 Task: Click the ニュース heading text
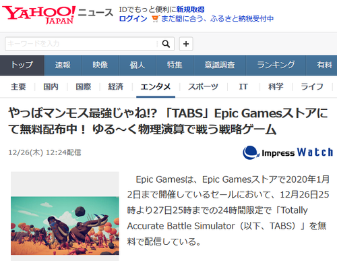point(96,13)
